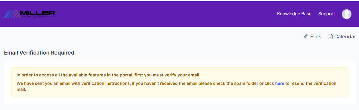Open the Files section
The width and height of the screenshot is (359, 110).
312,37
